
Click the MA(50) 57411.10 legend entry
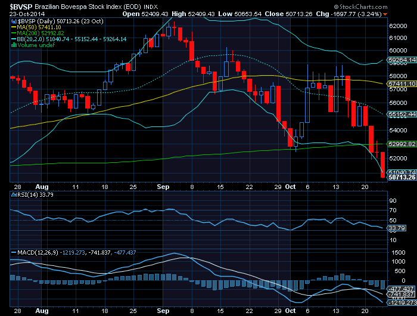(36, 27)
